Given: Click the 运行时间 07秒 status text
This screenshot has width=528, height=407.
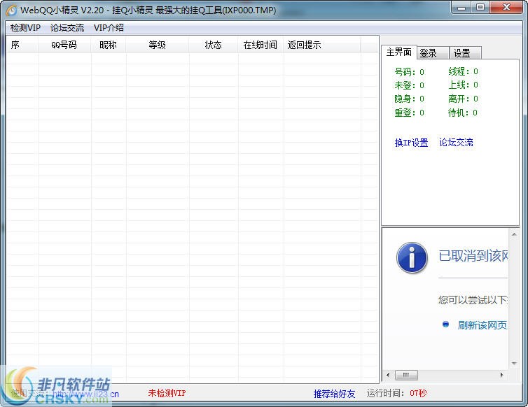Looking at the screenshot, I should [x=396, y=393].
